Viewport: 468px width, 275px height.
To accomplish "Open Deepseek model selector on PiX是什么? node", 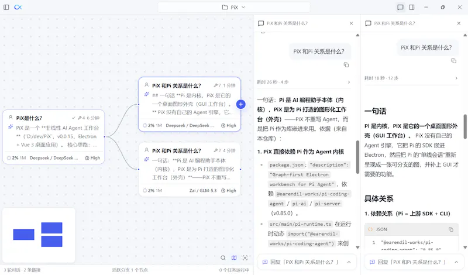I will [x=54, y=158].
